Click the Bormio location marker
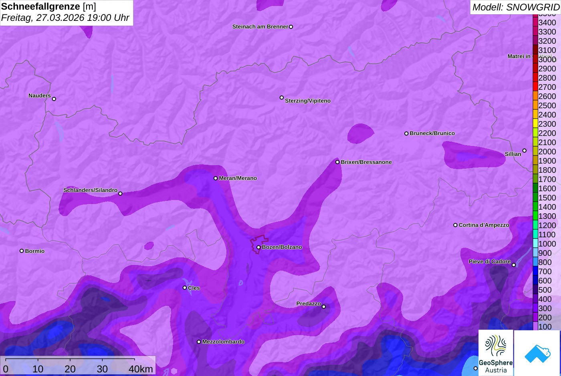This screenshot has height=376, width=561. (x=22, y=251)
